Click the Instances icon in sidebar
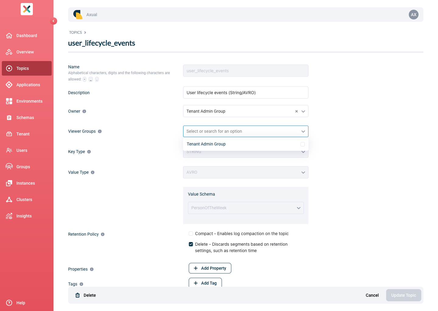The height and width of the screenshot is (311, 438). click(x=9, y=183)
